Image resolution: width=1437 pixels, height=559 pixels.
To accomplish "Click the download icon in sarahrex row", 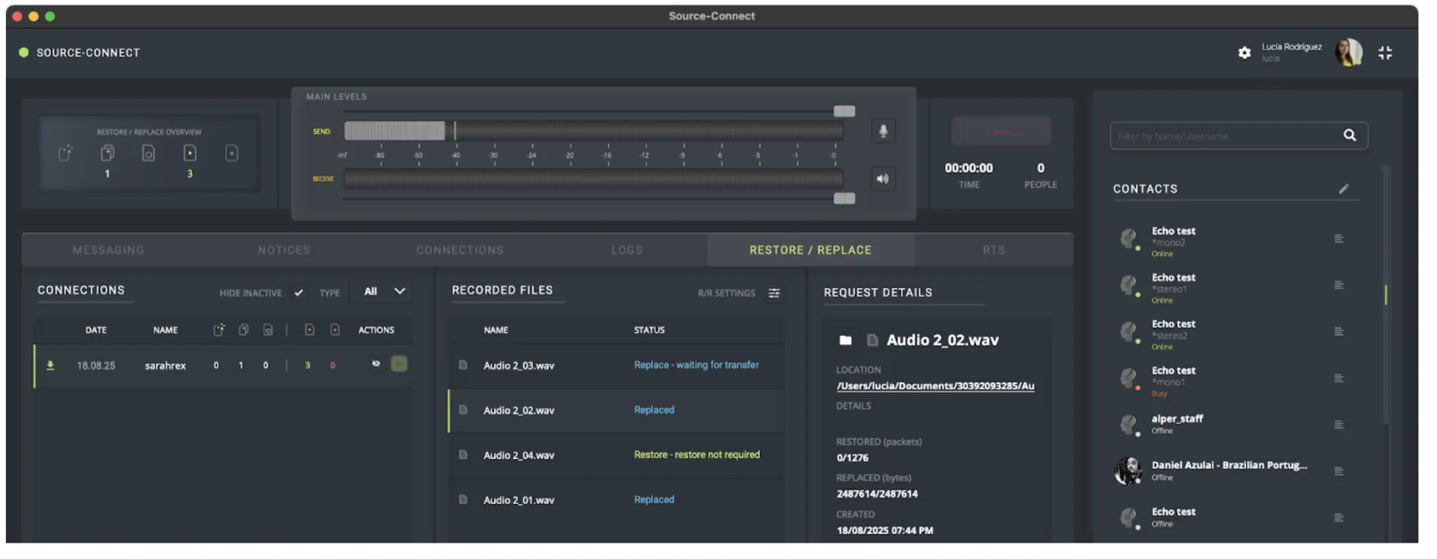I will pos(50,365).
